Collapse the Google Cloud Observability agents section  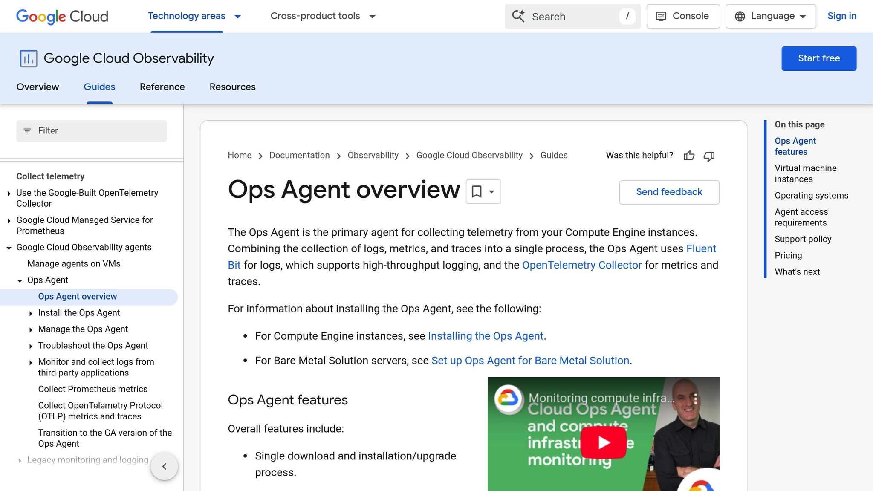pos(9,248)
